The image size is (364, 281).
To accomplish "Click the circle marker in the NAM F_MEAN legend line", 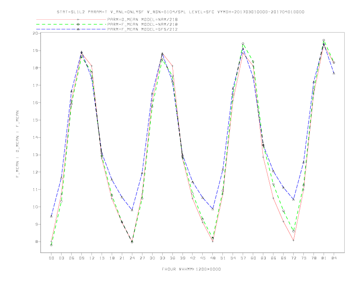I will tap(78, 24).
